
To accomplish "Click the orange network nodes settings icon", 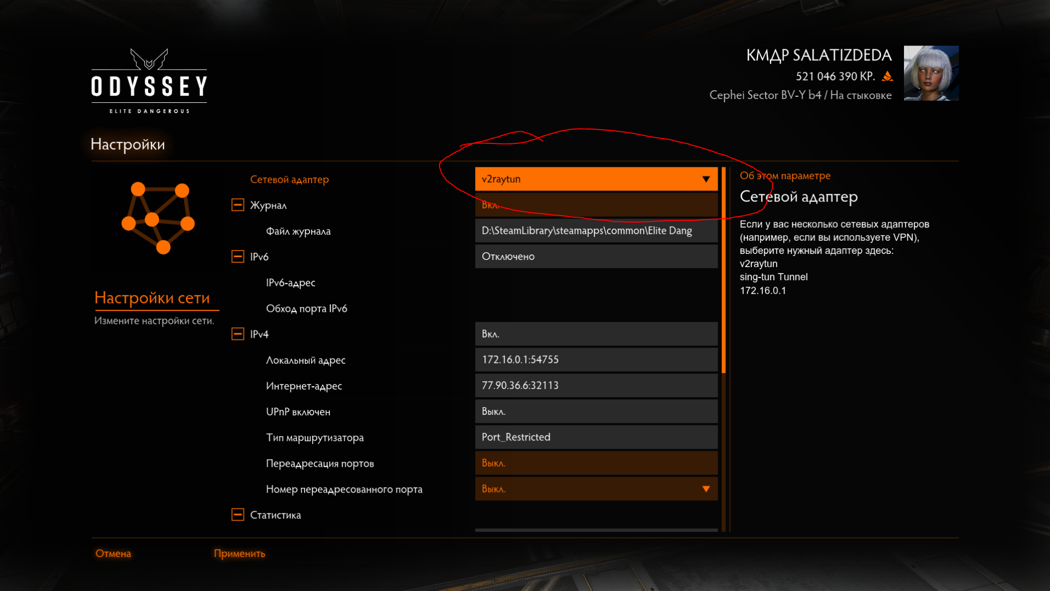I will click(x=157, y=217).
